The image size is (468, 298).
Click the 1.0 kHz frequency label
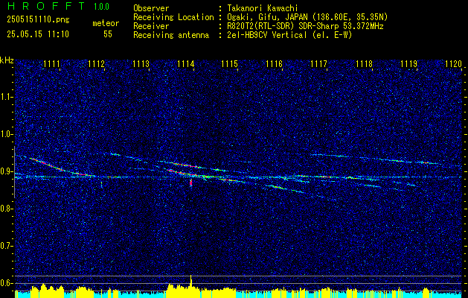(x=7, y=134)
